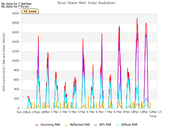Click the Mar 5 x-axis date label
This screenshot has width=173, height=130.
[84, 112]
